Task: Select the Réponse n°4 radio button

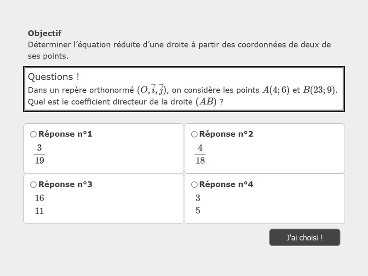Action: pyautogui.click(x=194, y=184)
